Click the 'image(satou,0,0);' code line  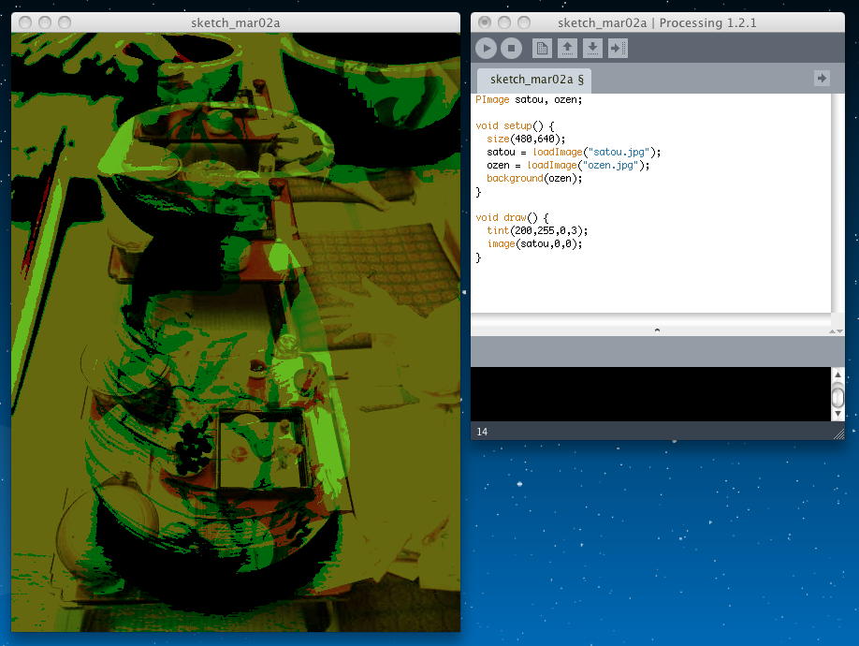(534, 243)
